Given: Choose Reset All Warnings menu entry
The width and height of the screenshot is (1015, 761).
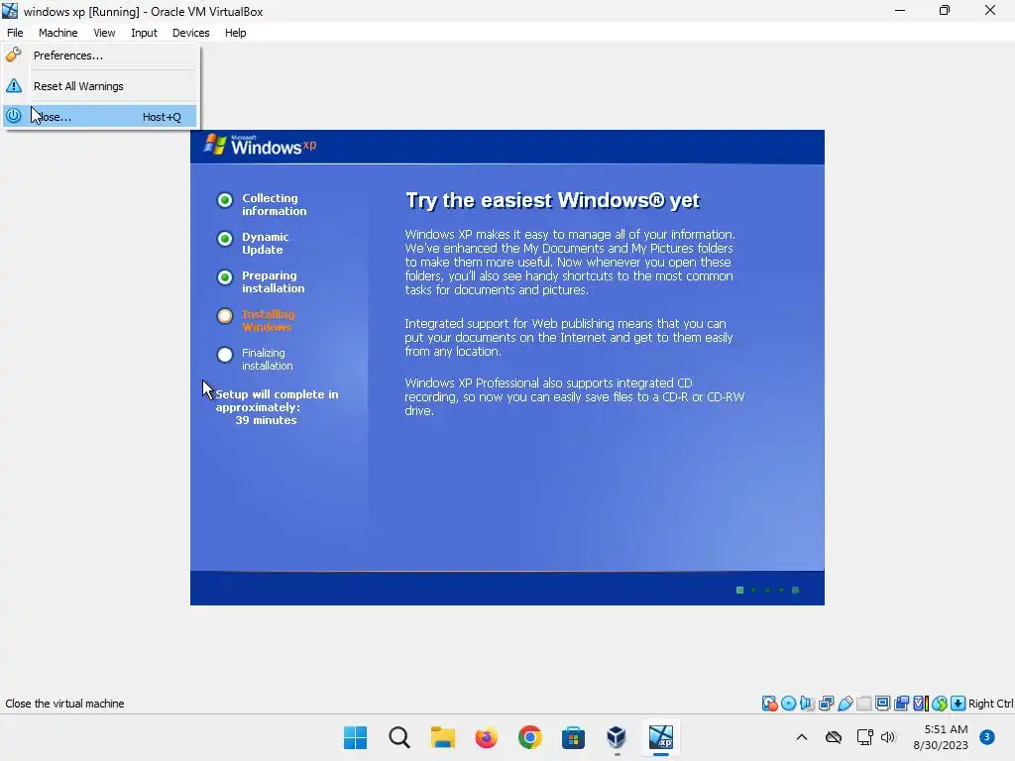Looking at the screenshot, I should (x=100, y=85).
